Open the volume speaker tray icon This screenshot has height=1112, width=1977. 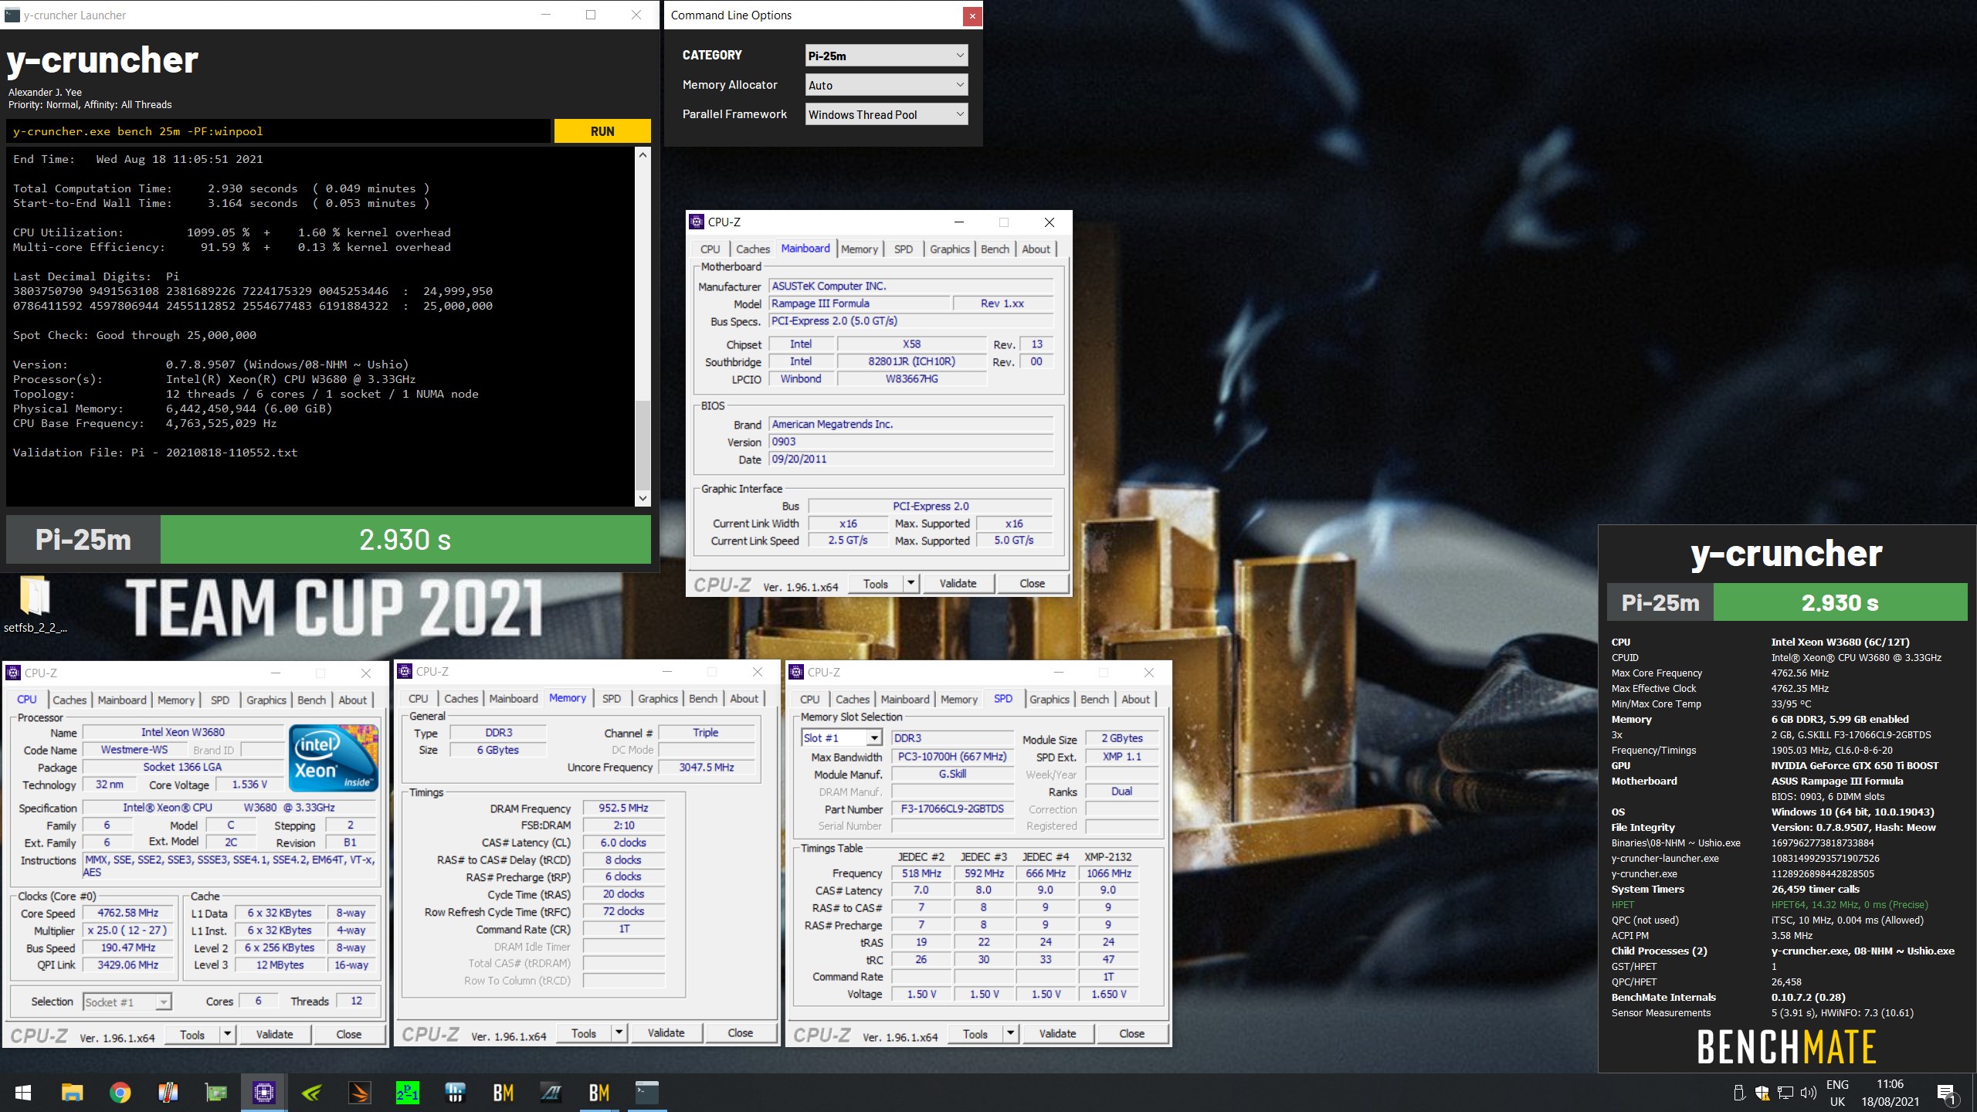click(1808, 1093)
